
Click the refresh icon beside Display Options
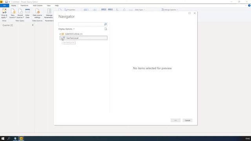(x=105, y=29)
